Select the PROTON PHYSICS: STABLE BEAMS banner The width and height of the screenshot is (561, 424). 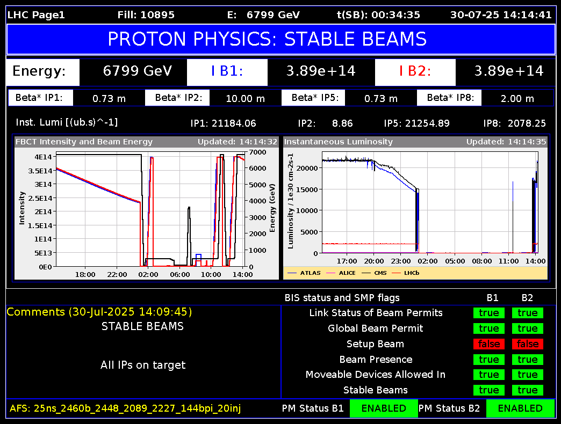click(x=280, y=39)
